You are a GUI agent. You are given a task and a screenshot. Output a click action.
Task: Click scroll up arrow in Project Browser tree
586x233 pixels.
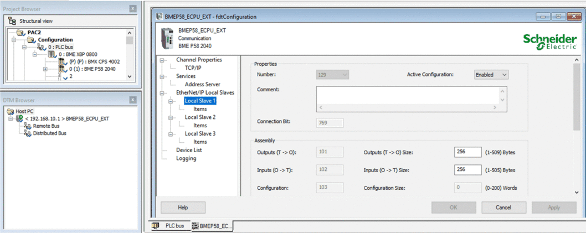click(129, 33)
